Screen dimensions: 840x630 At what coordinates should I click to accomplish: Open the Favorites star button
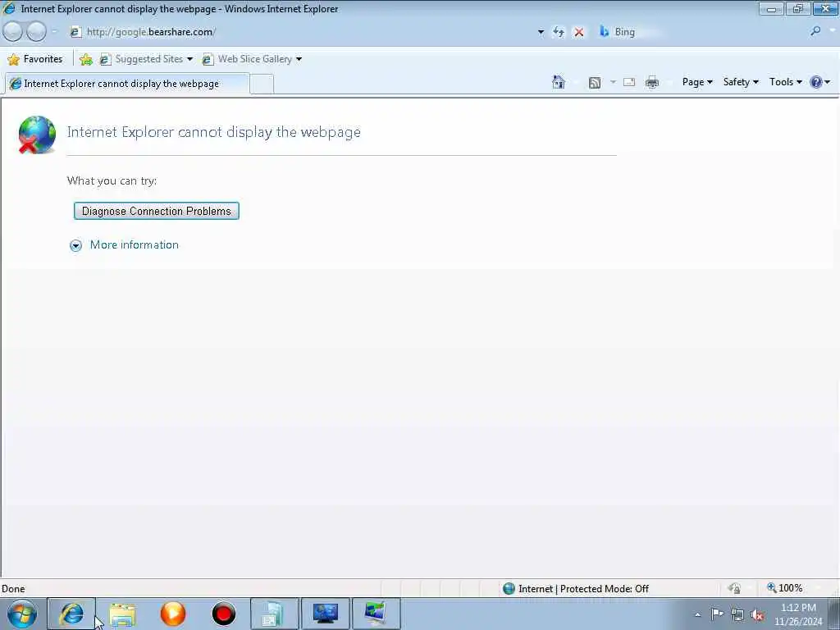click(x=36, y=59)
